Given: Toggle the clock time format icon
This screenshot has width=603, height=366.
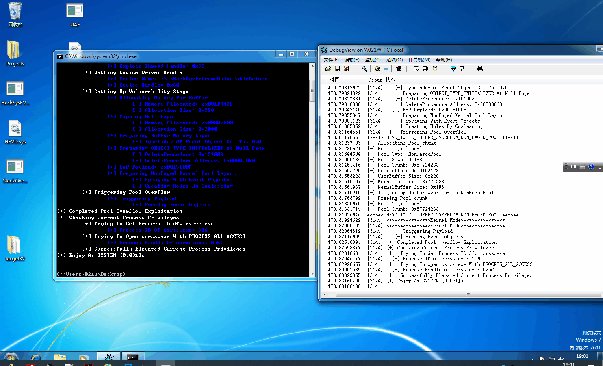Looking at the screenshot, I should click(x=435, y=69).
